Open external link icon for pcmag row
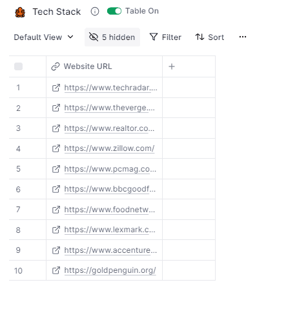 (x=56, y=169)
